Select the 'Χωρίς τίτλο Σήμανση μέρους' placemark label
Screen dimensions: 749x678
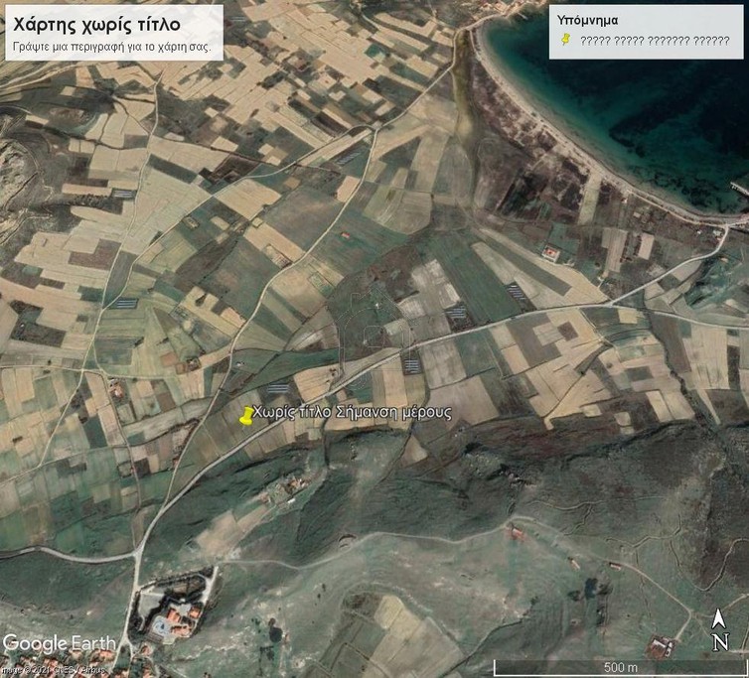coord(353,412)
